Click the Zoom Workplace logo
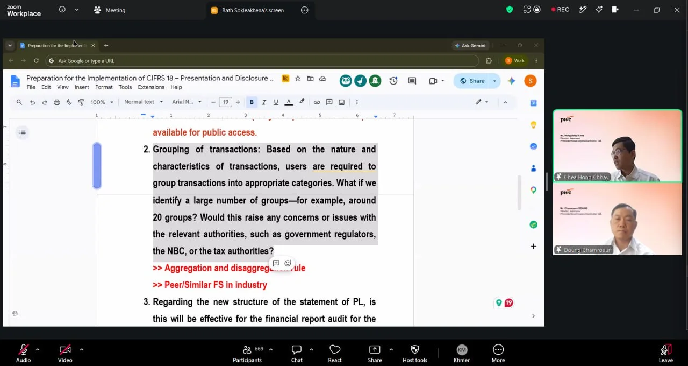The image size is (688, 366). click(x=24, y=10)
